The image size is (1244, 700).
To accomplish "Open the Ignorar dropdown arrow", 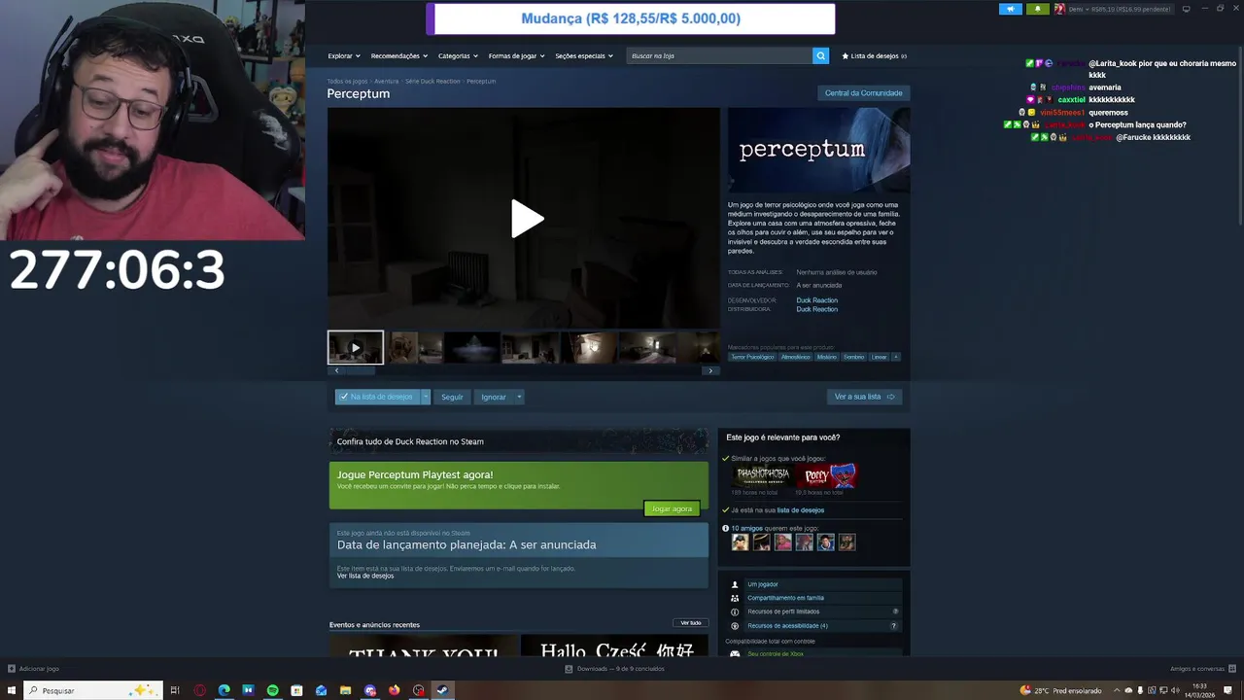I will tap(519, 397).
